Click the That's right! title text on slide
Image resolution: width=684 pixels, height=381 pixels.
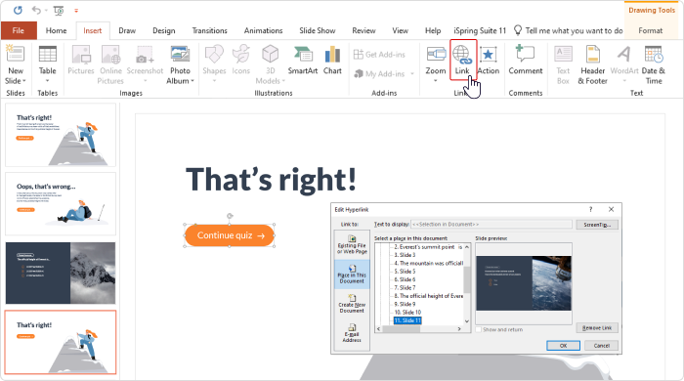[271, 179]
